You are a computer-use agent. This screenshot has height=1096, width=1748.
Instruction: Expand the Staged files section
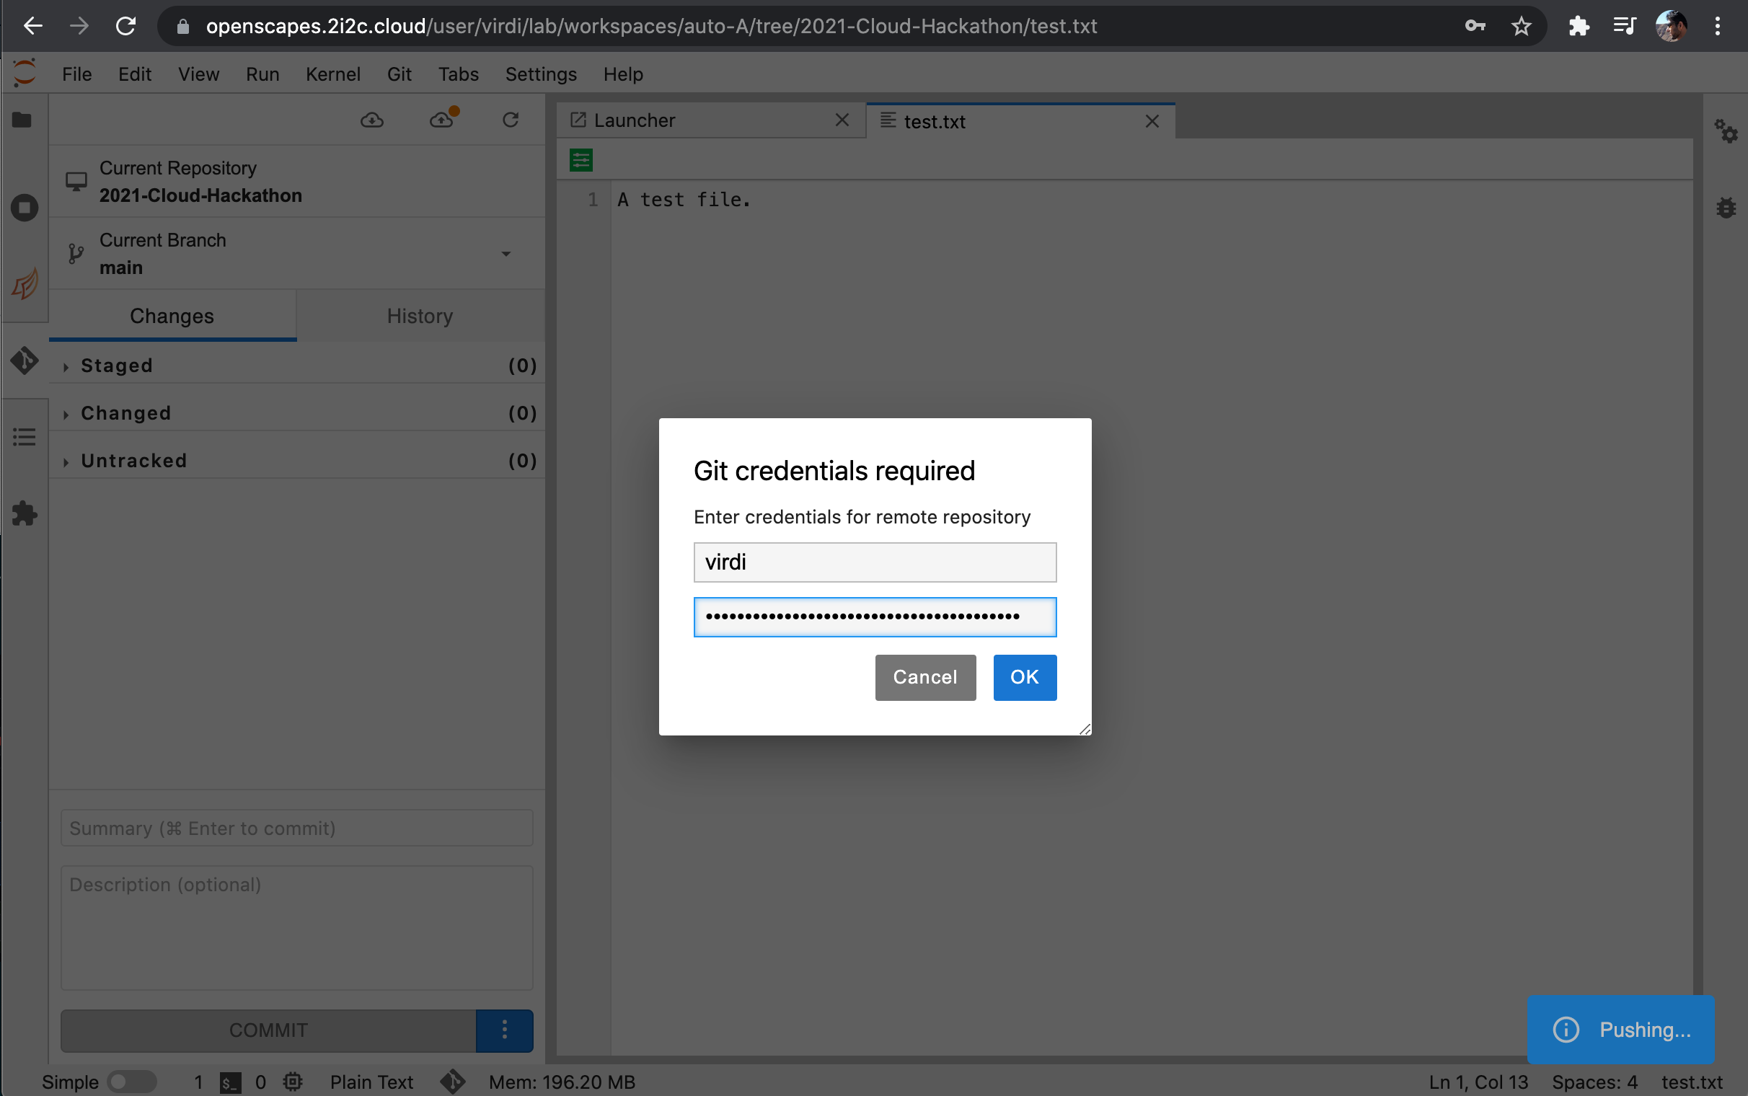click(x=116, y=366)
